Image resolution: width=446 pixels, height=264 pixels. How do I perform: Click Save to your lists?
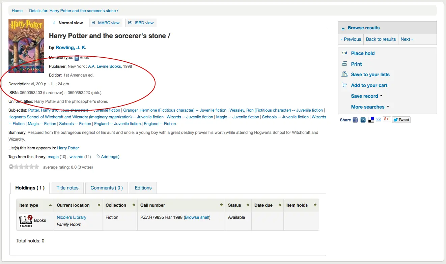click(370, 75)
